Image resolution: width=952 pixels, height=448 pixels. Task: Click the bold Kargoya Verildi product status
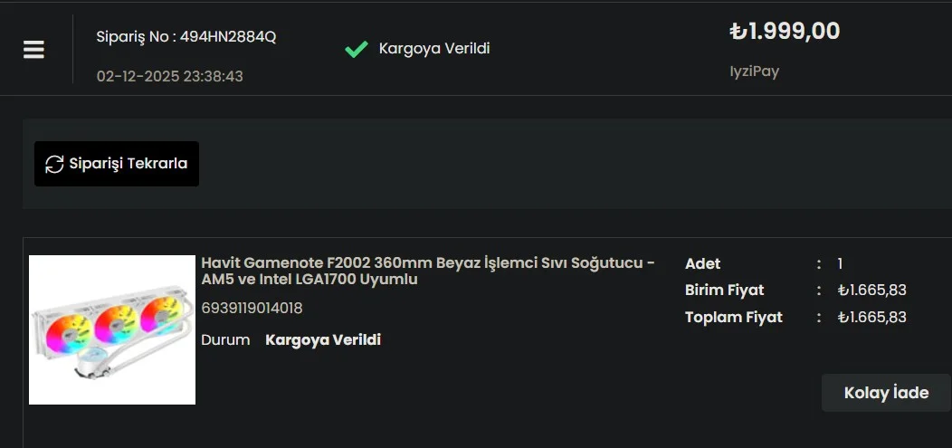point(323,339)
